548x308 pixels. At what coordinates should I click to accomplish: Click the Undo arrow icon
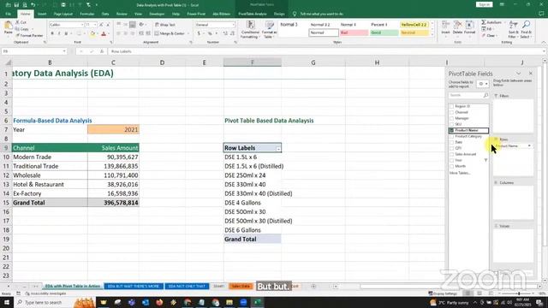[x=33, y=5]
